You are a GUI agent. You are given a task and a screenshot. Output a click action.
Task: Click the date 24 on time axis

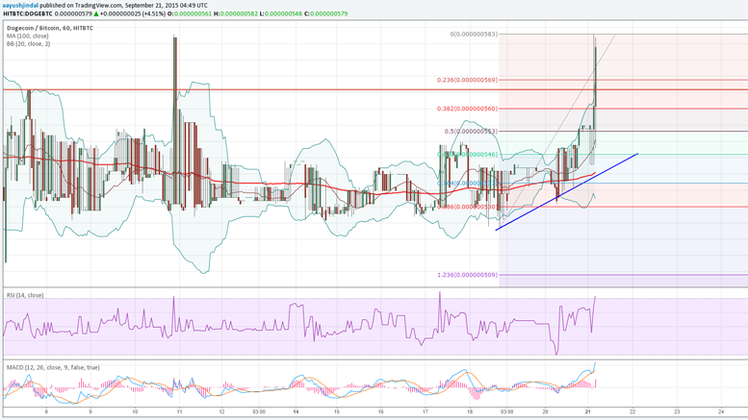point(721,412)
